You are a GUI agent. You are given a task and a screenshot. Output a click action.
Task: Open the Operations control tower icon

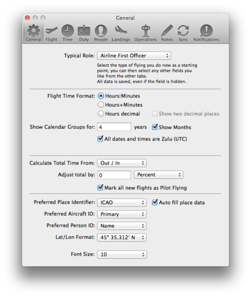click(145, 31)
